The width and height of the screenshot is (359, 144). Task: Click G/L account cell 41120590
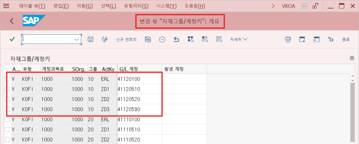[x=139, y=109]
